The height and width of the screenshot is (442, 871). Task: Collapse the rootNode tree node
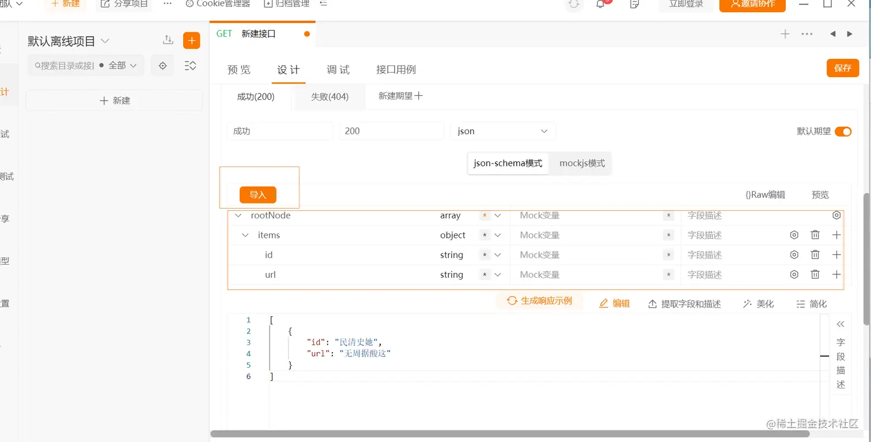tap(238, 216)
